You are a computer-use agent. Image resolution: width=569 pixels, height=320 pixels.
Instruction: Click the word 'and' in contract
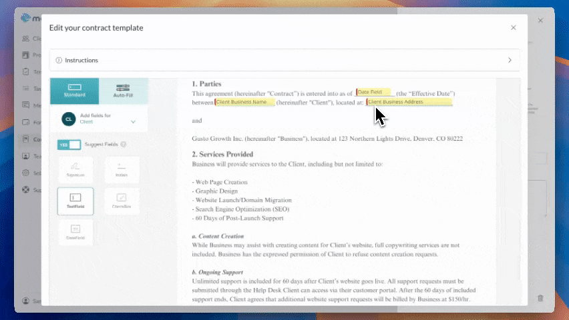[197, 120]
